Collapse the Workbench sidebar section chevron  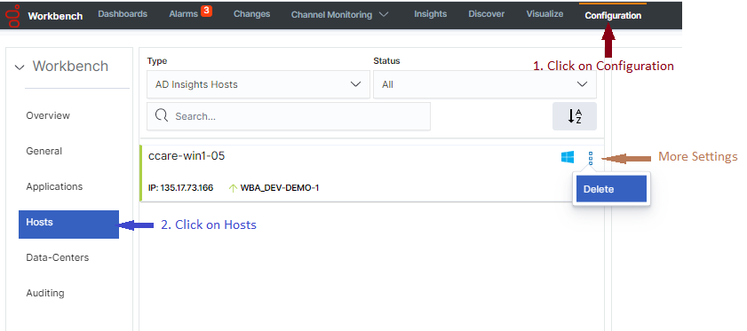point(20,67)
